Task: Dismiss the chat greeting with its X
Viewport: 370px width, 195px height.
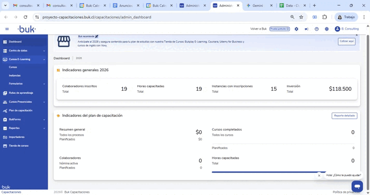Action: [x=319, y=176]
